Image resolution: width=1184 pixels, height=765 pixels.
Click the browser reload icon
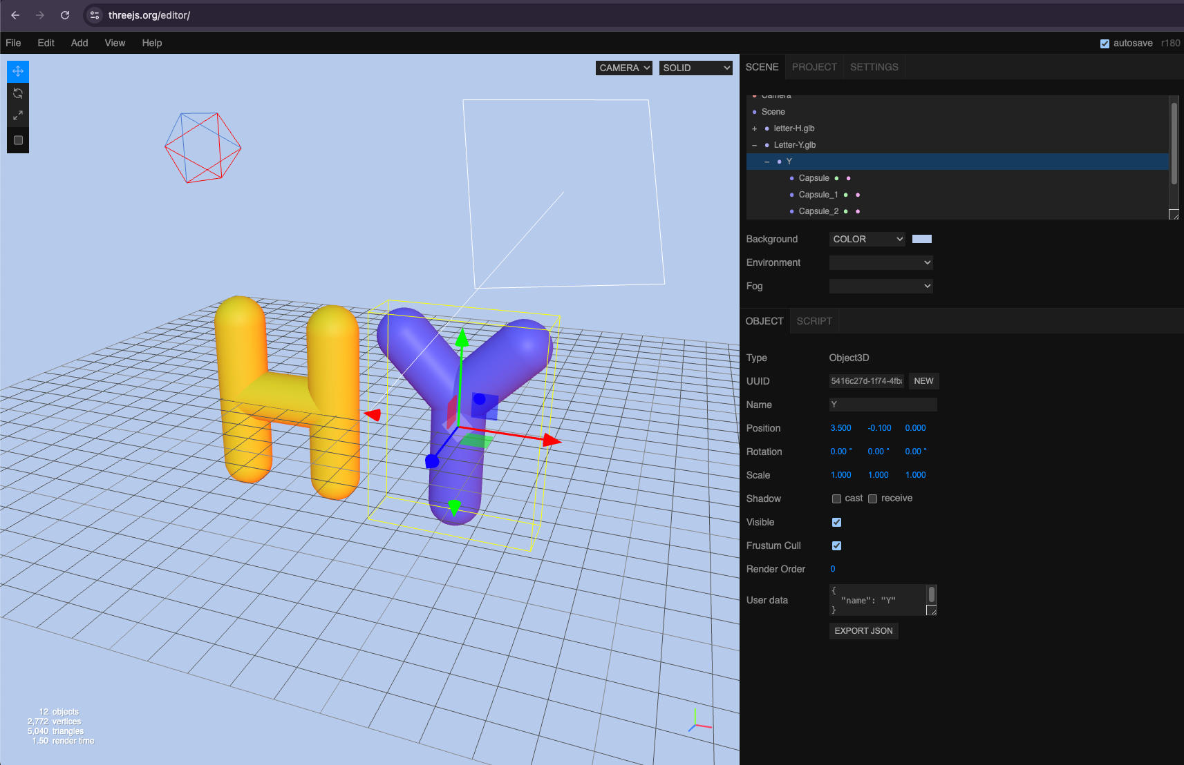point(65,15)
